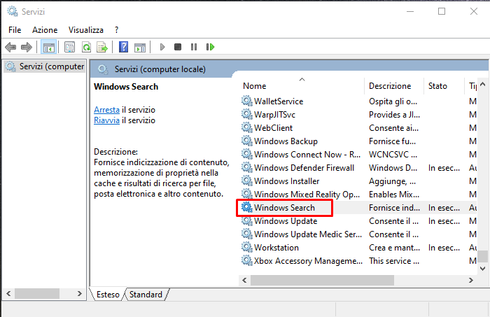Open the Visualizza menu
Screen dimensions: 490x317
(x=86, y=30)
